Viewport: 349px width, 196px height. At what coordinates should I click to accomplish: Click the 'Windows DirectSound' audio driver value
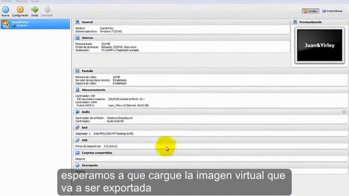(119, 118)
